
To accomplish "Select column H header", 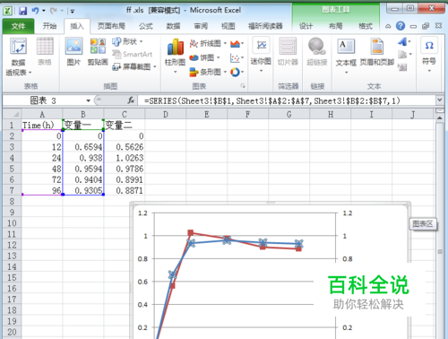I will (x=331, y=114).
